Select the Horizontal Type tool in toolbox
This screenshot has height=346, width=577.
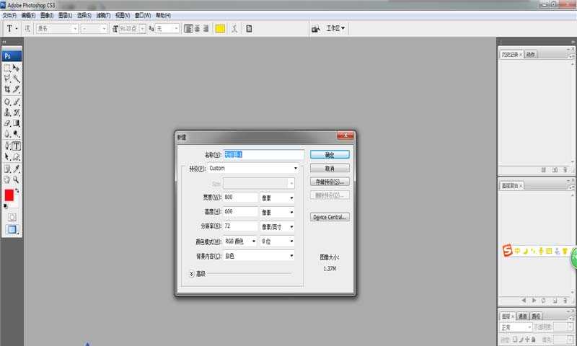click(x=16, y=146)
